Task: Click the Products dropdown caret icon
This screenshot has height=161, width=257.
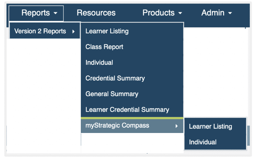Action: [180, 13]
